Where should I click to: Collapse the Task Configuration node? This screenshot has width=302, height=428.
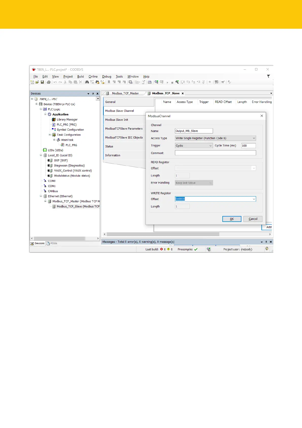coord(50,135)
